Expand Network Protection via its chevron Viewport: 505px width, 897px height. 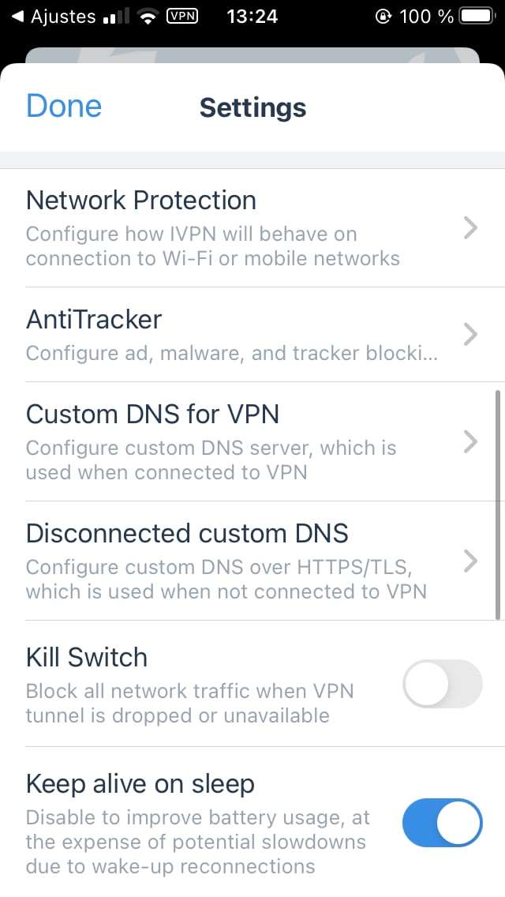pos(471,228)
